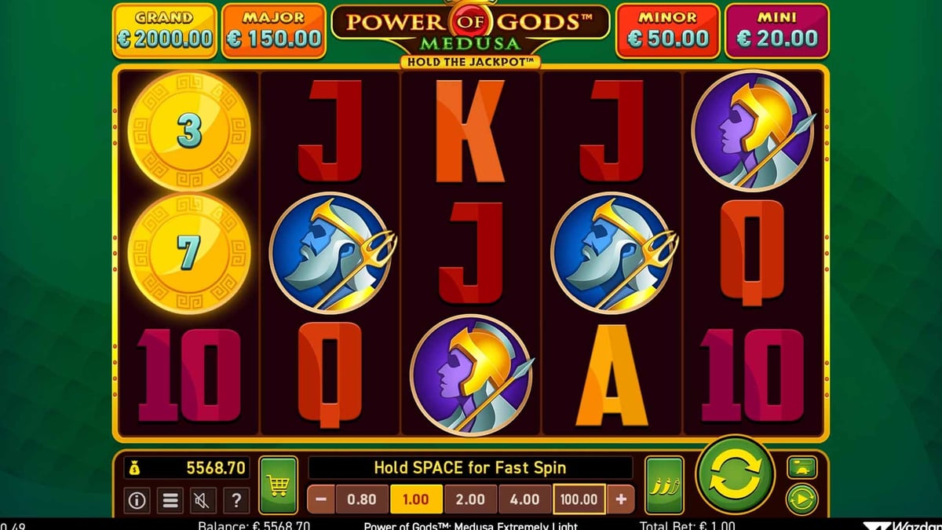Screen dimensions: 942x530
Task: Open volatility level chili peppers button
Action: coord(664,485)
